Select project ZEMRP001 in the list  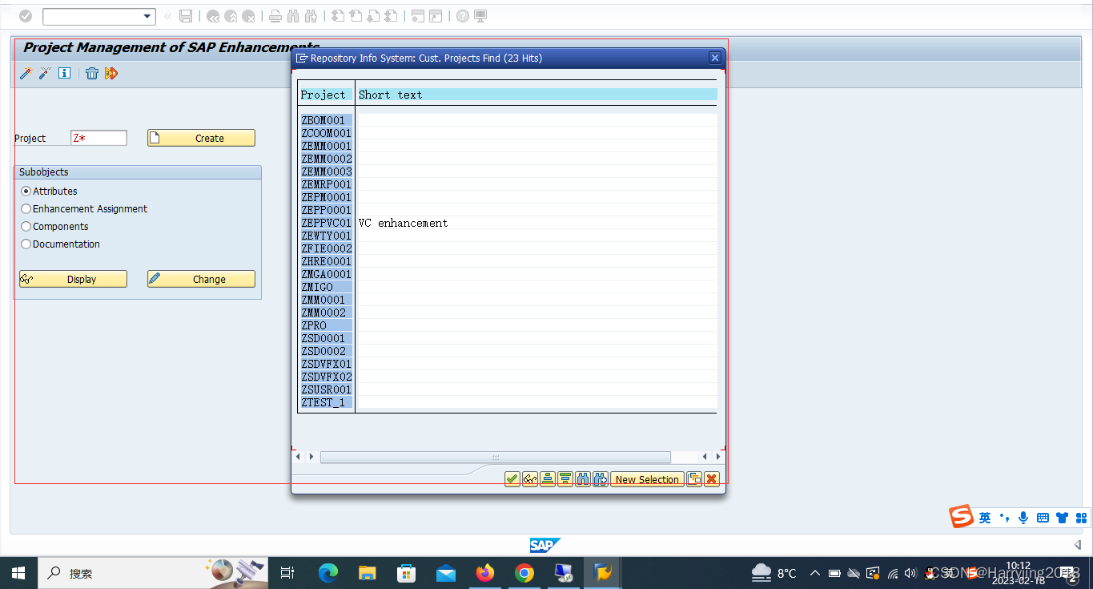(326, 184)
